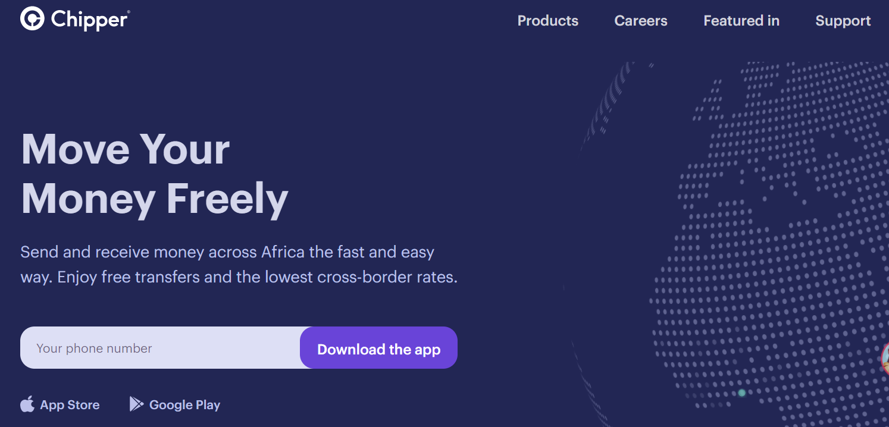Open the Support link in navigation

tap(843, 21)
